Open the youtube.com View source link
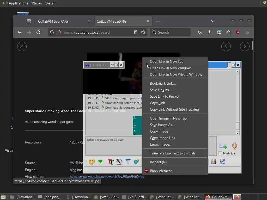This screenshot has width=267, height=200. [107, 177]
